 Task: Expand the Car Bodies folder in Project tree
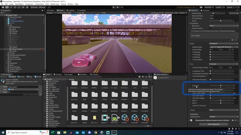tap(46, 87)
